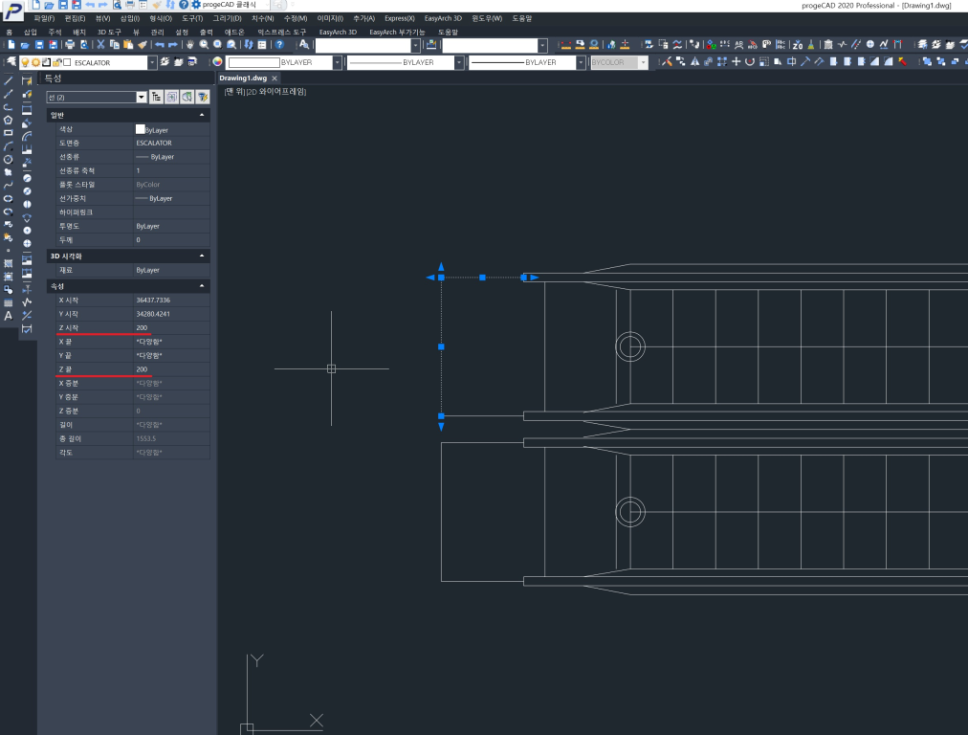Click the Drawing1.dwg document tab

pyautogui.click(x=243, y=78)
